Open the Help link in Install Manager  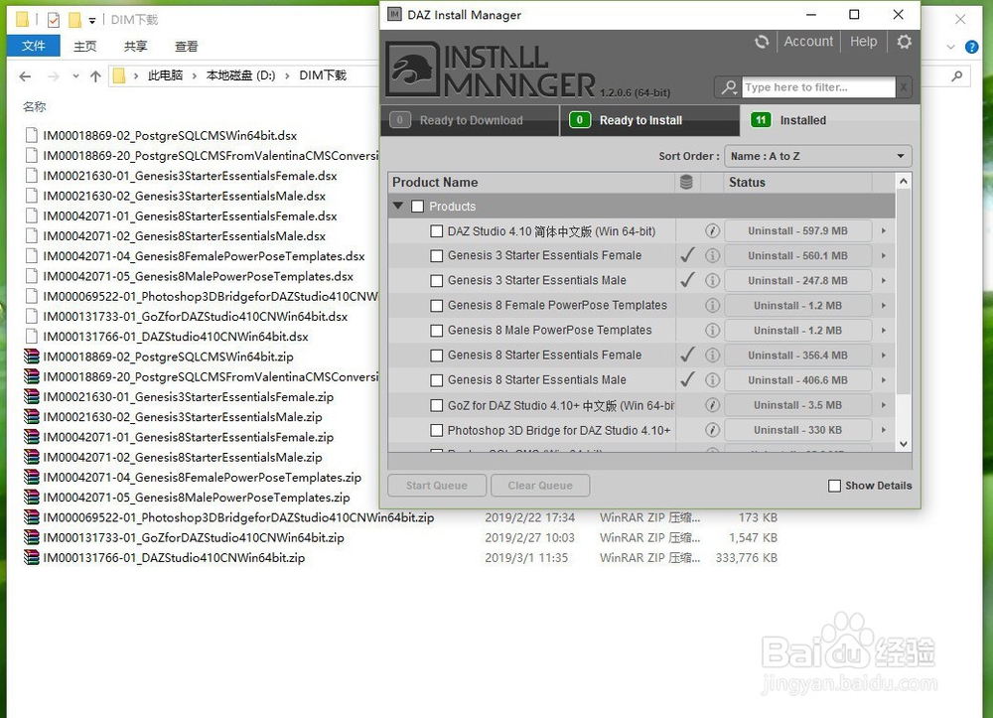(x=863, y=41)
